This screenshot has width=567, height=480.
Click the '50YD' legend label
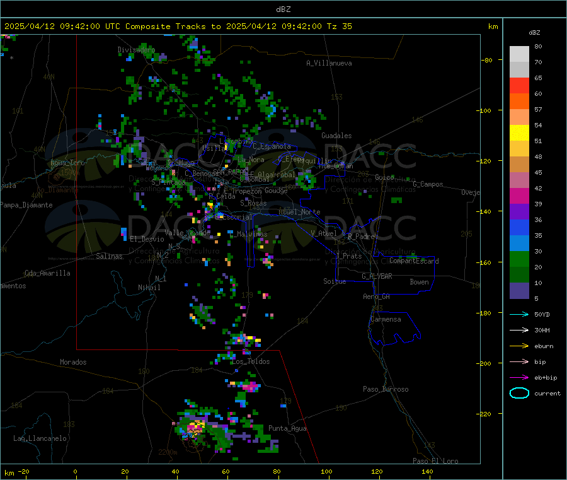(x=542, y=314)
